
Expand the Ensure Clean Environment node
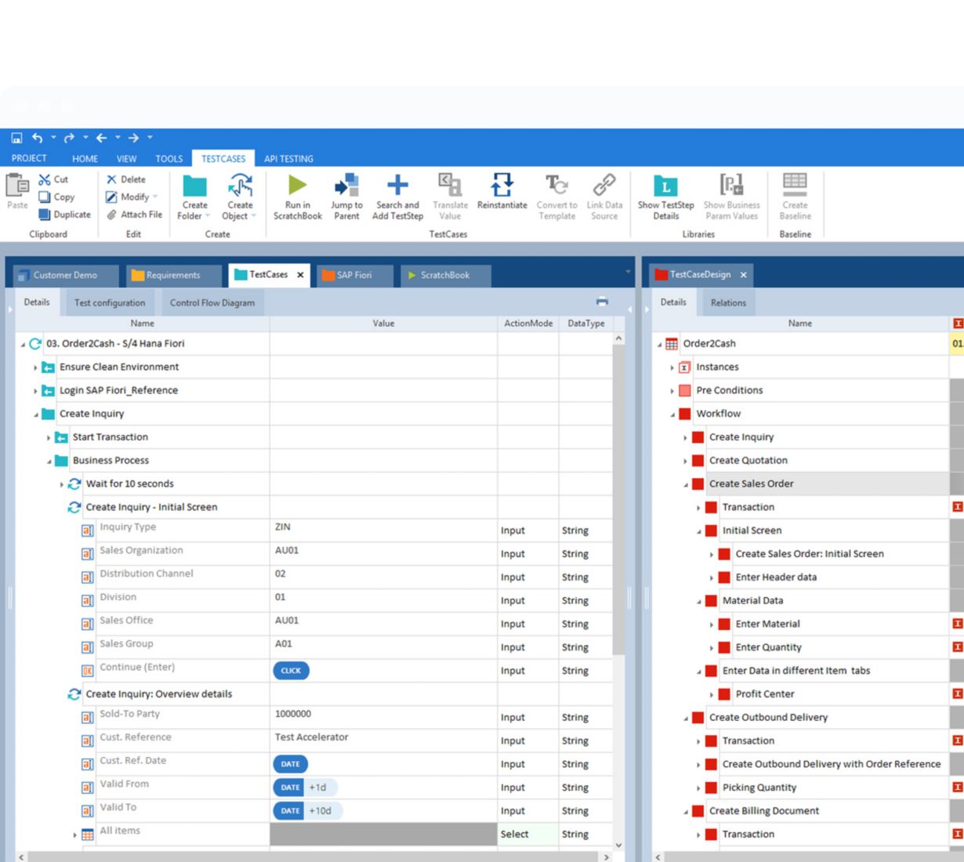[x=35, y=368]
